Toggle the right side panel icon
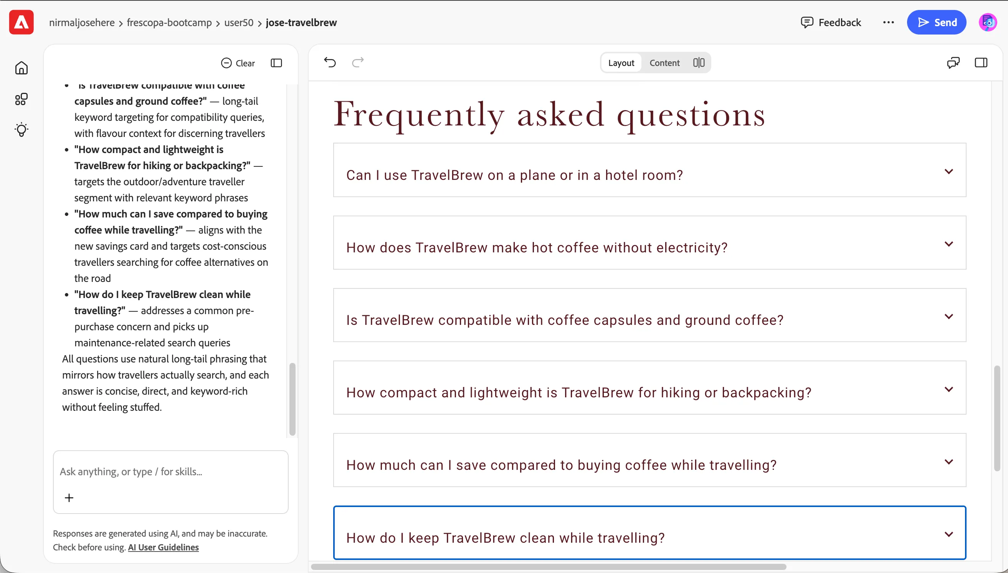1008x573 pixels. [x=981, y=63]
